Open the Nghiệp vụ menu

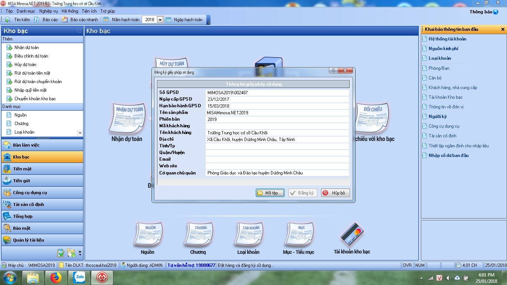coord(48,11)
